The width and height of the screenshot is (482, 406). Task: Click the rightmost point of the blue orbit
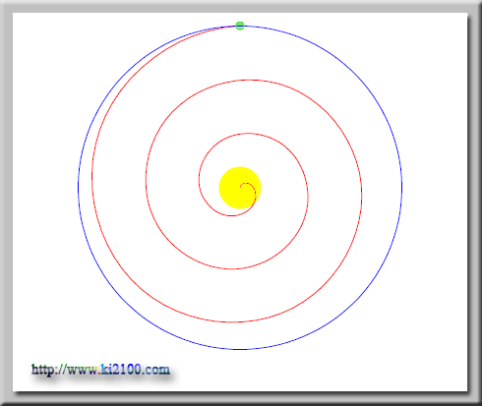[x=402, y=188]
